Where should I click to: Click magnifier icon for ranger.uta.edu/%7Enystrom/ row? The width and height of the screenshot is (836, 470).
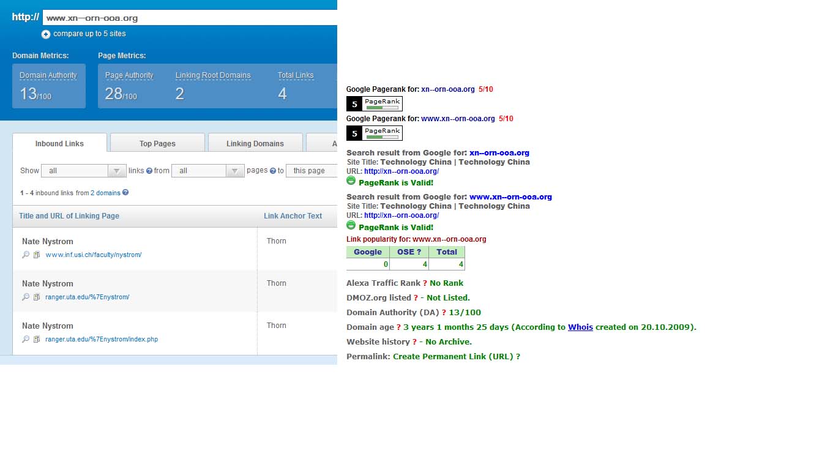tap(26, 297)
